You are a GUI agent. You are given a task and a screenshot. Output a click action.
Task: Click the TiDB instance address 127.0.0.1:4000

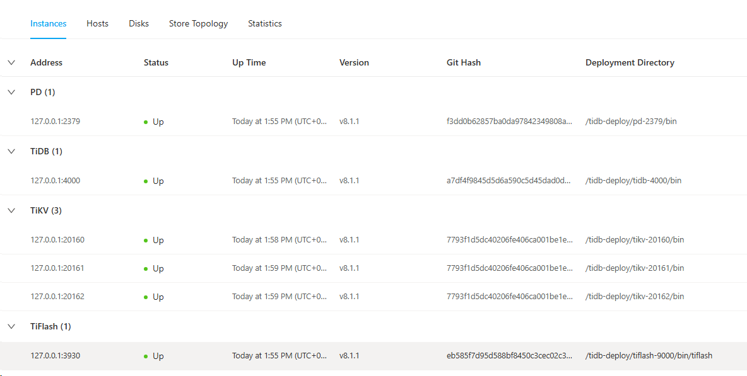click(x=55, y=181)
